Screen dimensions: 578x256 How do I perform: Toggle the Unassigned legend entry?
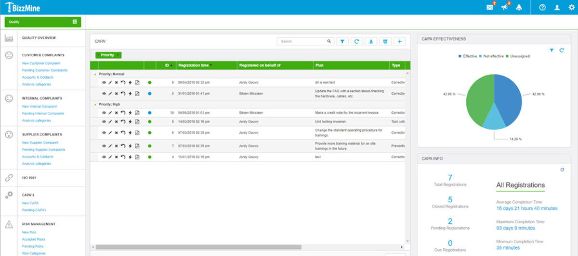click(x=517, y=56)
